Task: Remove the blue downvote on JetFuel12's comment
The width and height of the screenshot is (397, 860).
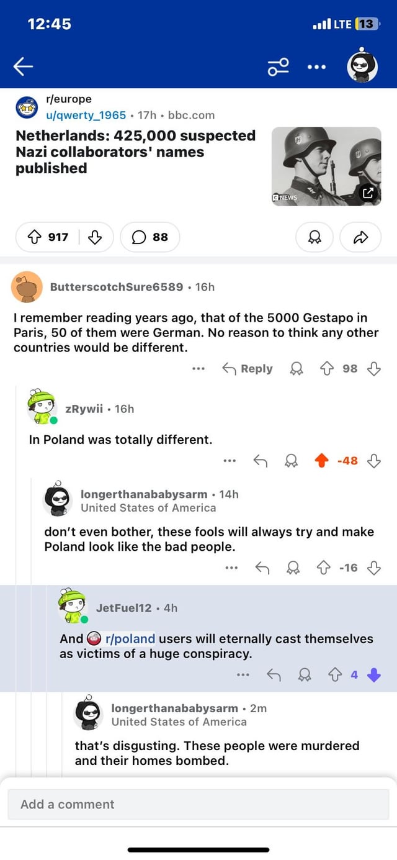Action: (x=373, y=675)
